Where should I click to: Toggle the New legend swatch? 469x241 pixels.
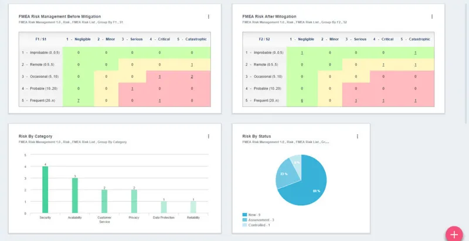click(x=244, y=215)
